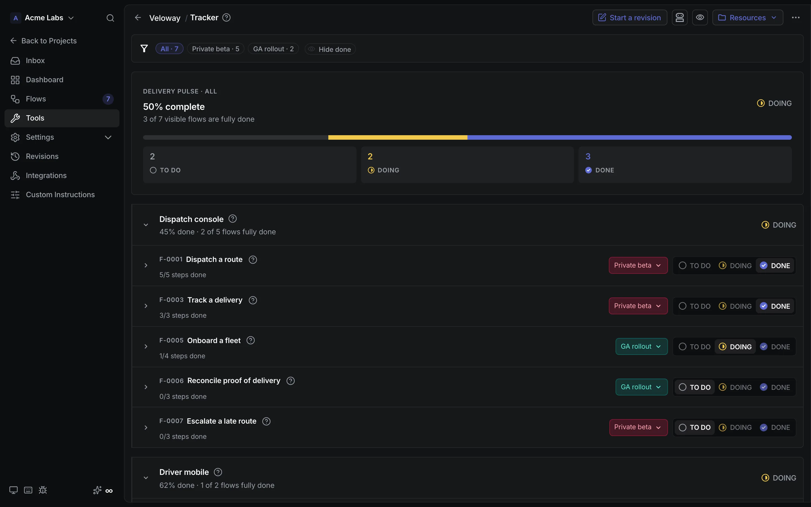Click the back arrow beside Veloway
Image resolution: width=811 pixels, height=507 pixels.
point(138,17)
